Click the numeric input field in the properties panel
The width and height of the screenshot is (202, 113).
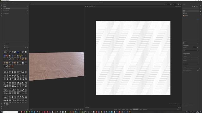coord(195,47)
